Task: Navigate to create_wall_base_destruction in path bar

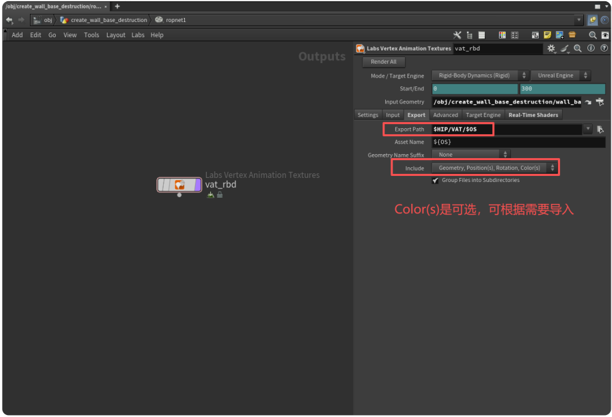Action: [x=108, y=20]
